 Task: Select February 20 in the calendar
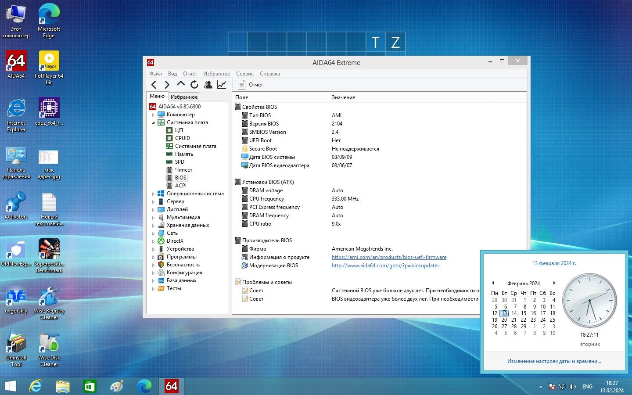point(504,320)
